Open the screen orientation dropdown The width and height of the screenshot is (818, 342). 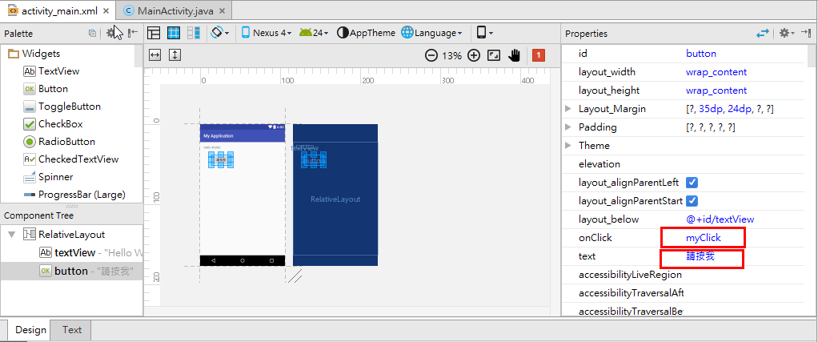coord(220,33)
